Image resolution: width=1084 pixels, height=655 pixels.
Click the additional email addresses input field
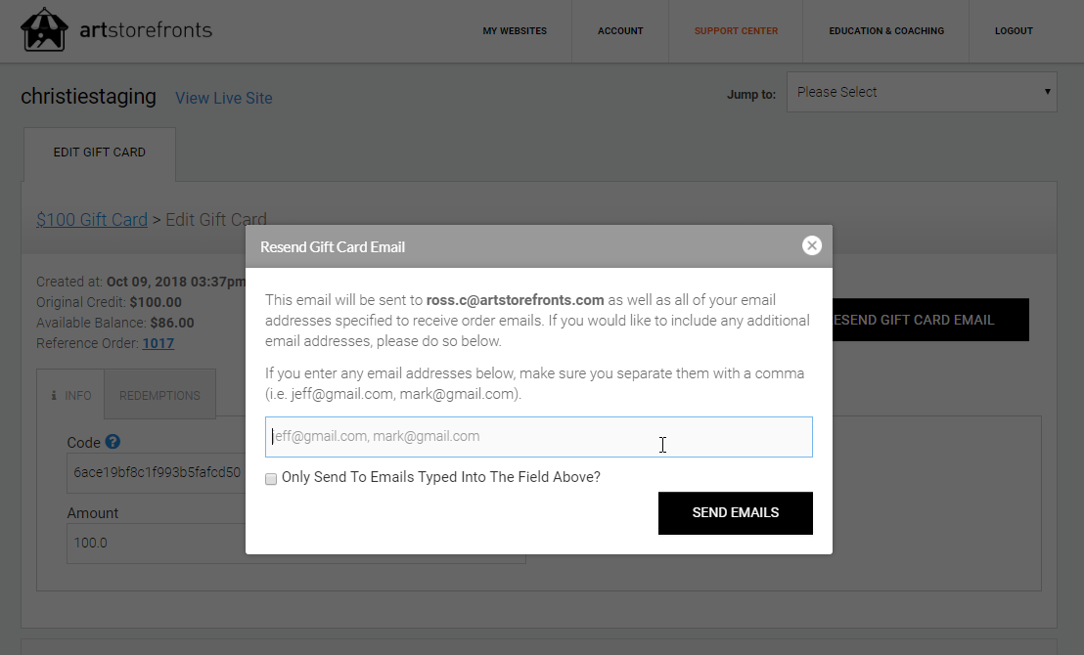[538, 436]
